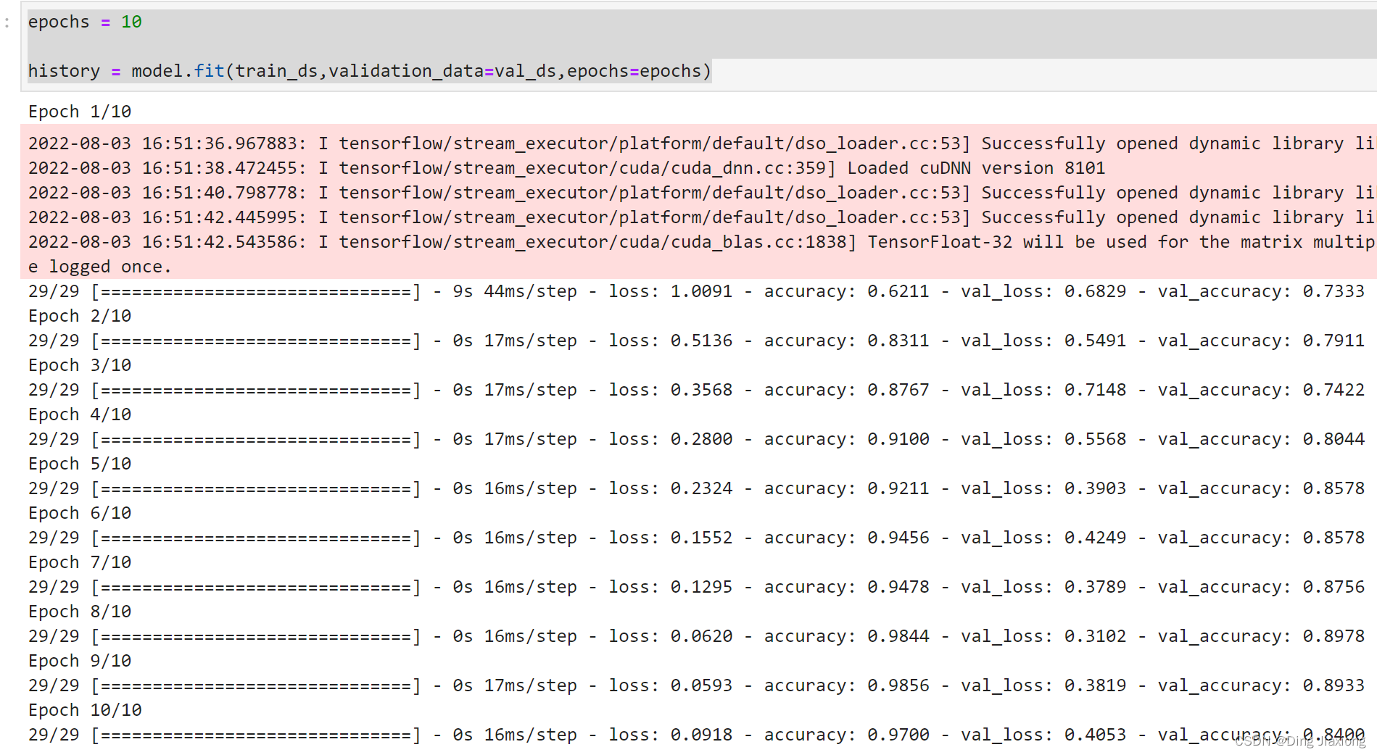Click val_accuracy value 0.8044
Image resolution: width=1377 pixels, height=755 pixels.
[x=1333, y=439]
